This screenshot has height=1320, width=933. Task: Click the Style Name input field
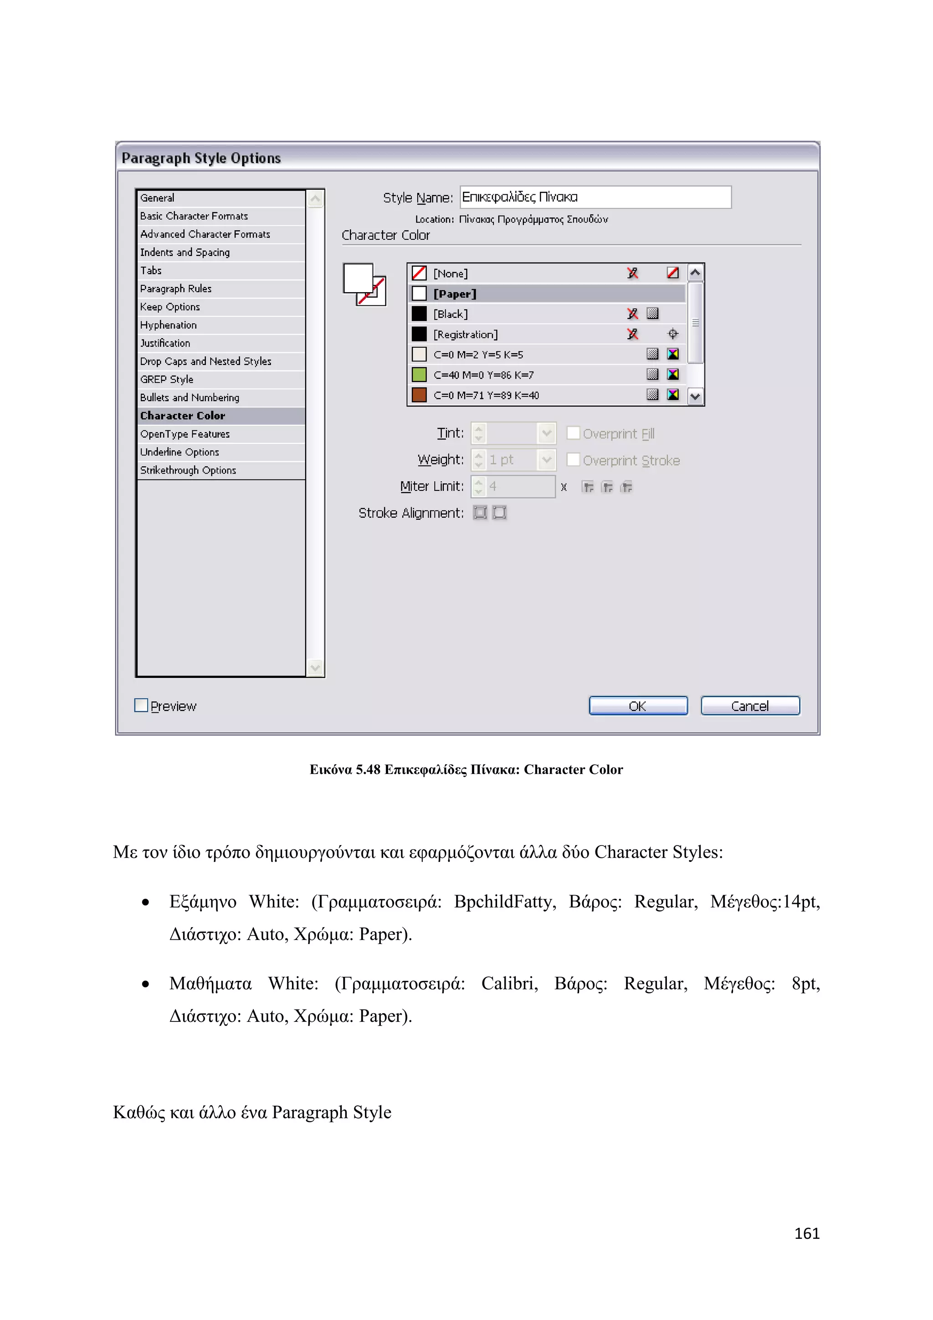point(595,197)
